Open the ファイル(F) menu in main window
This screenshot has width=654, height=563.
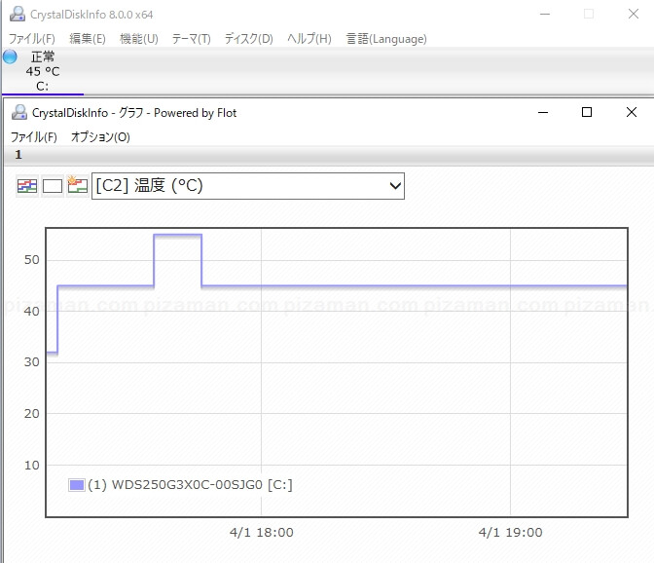point(32,39)
